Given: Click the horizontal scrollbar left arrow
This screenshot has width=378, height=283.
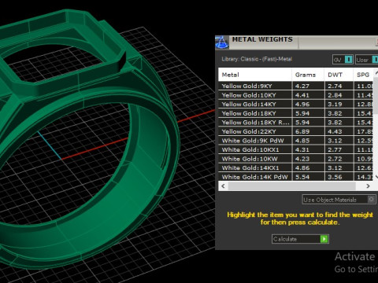Looking at the screenshot, I should point(223,186).
